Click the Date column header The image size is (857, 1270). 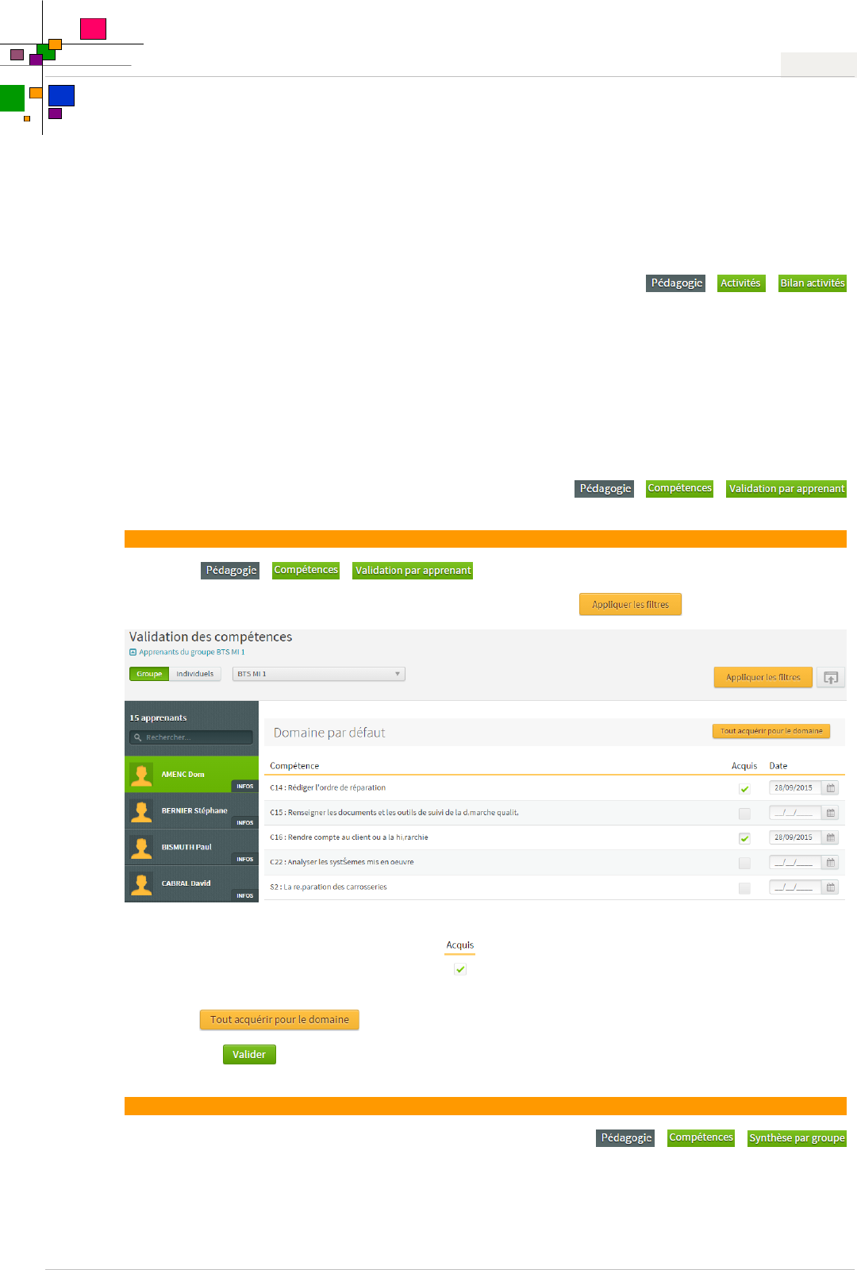click(778, 766)
